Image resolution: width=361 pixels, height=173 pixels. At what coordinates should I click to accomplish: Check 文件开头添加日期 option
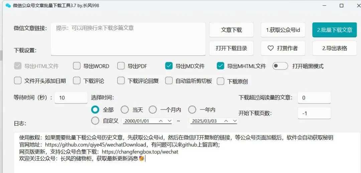[x=18, y=81]
